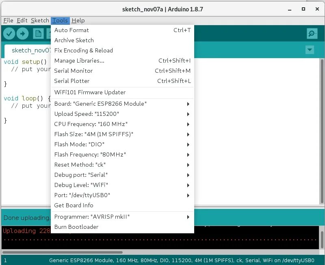Image resolution: width=325 pixels, height=265 pixels.
Task: Click the orange Uploading console text
Action: click(x=26, y=231)
